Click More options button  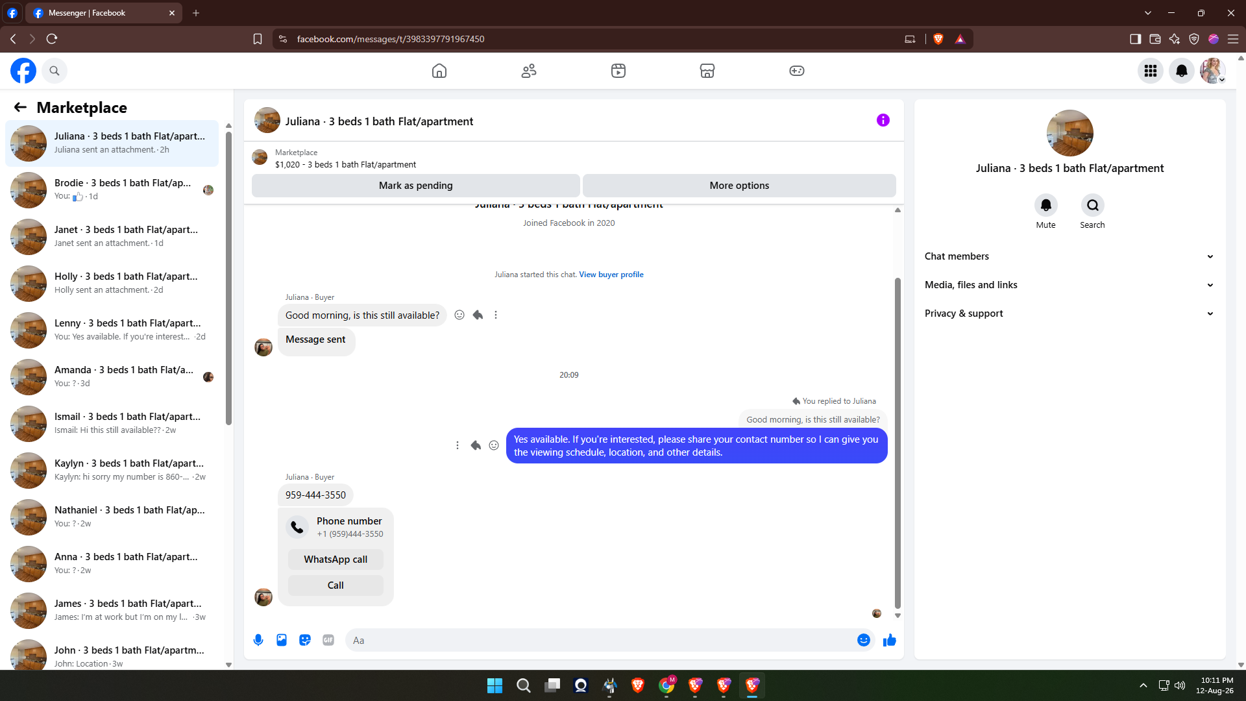(739, 186)
